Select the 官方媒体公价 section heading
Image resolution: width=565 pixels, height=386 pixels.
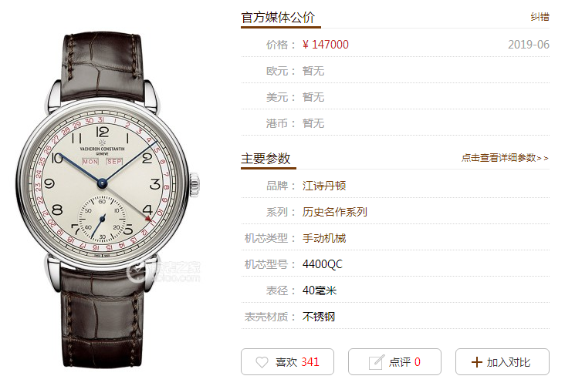pyautogui.click(x=278, y=17)
